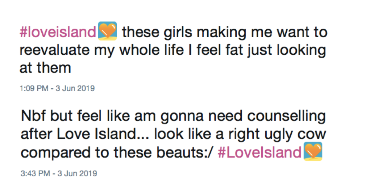Click the text 'these girls making me want to'

pyautogui.click(x=225, y=33)
